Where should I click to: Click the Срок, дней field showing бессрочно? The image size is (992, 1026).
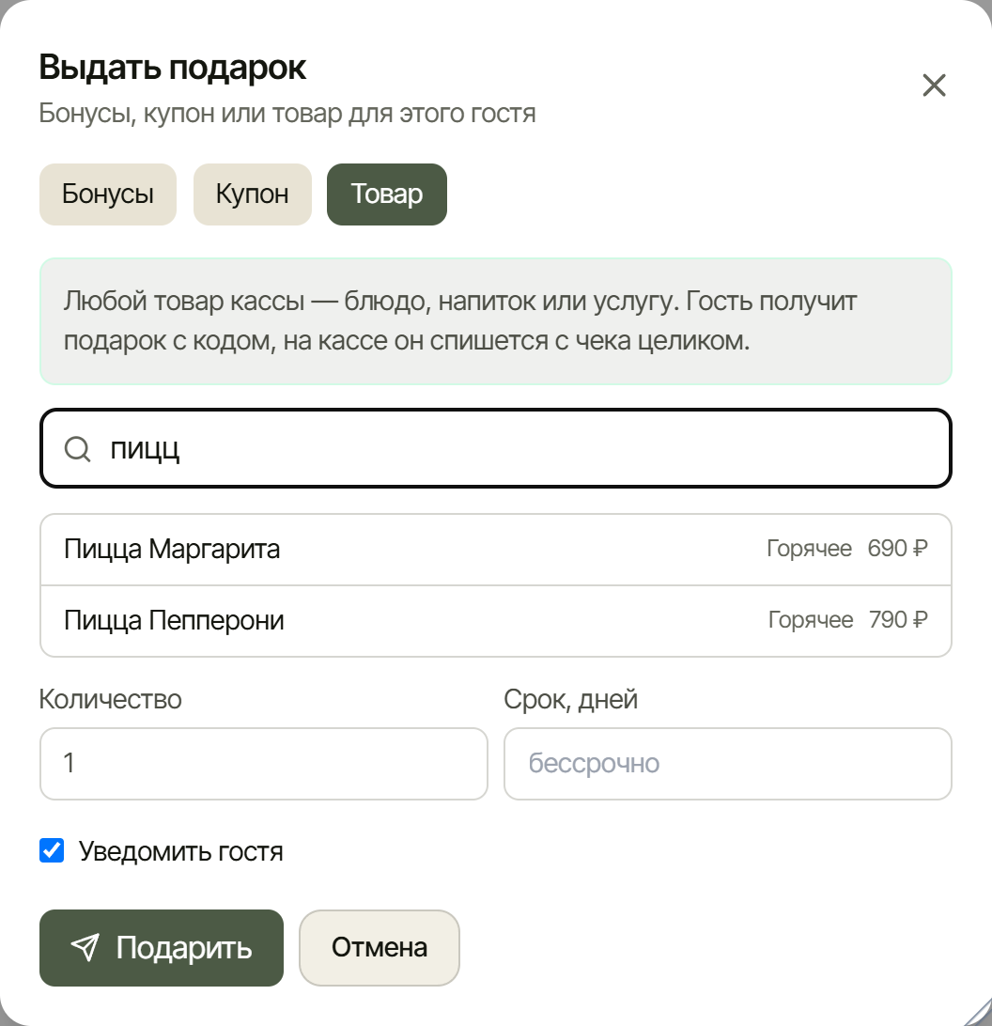point(728,764)
